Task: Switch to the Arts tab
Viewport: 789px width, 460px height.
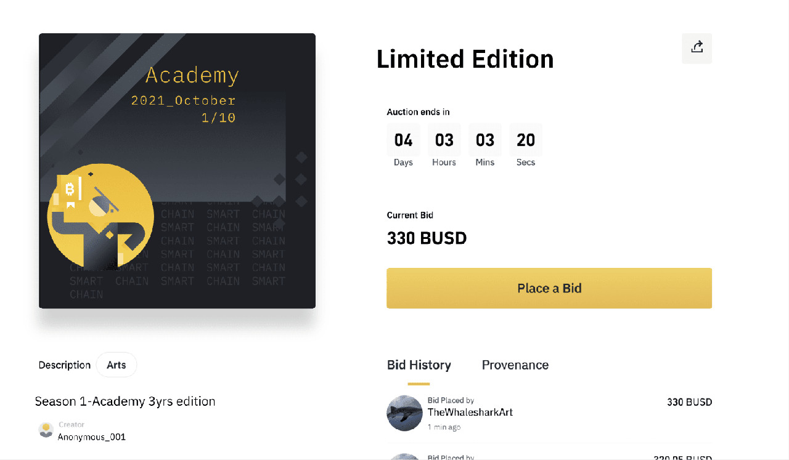Action: 116,365
